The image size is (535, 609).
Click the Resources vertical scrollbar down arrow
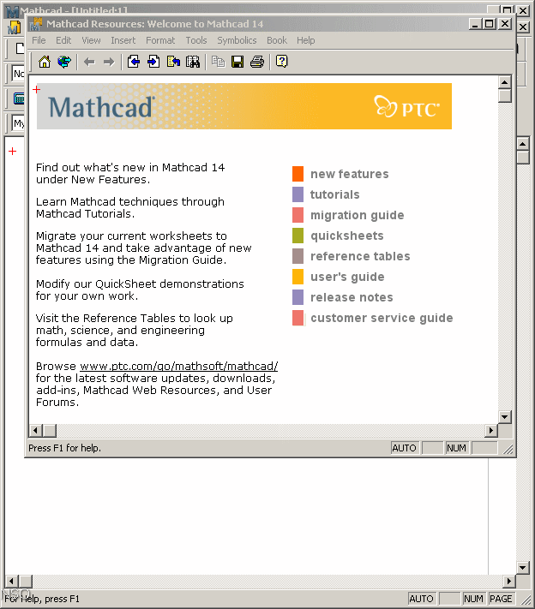coord(505,417)
